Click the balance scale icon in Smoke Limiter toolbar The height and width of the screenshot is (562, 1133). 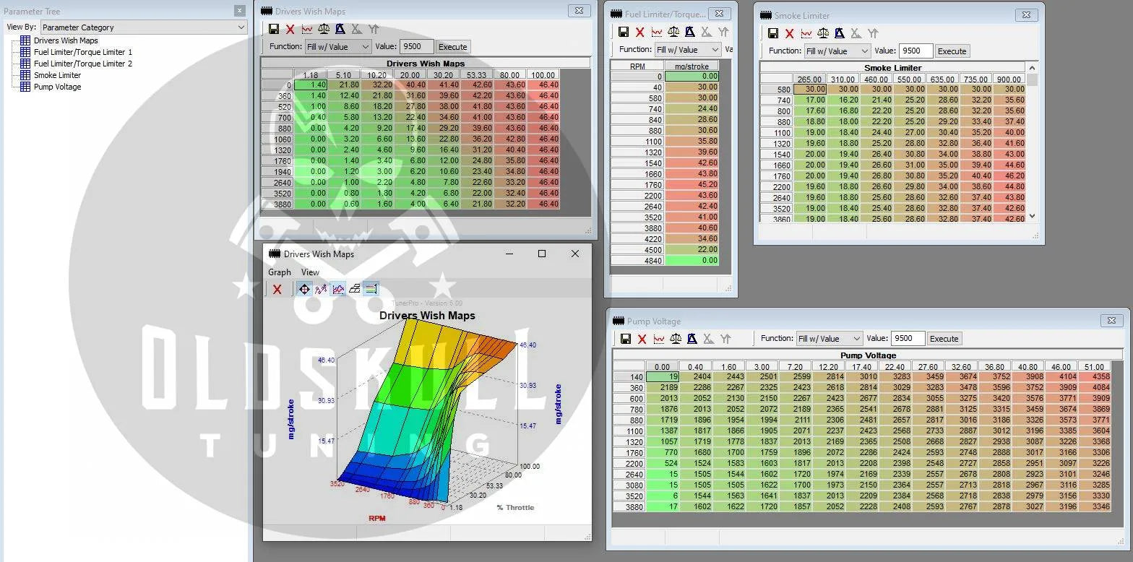[x=822, y=34]
